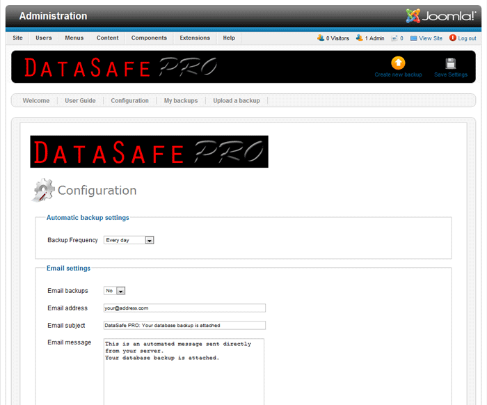Viewport: 487px width, 405px height.
Task: Open the Users menu
Action: (43, 38)
